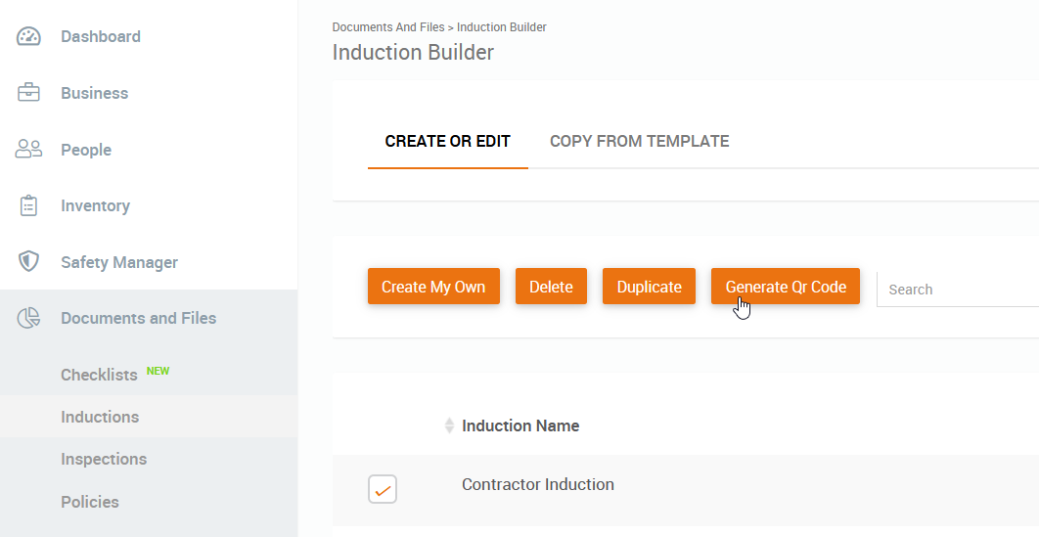This screenshot has height=537, width=1039.
Task: Uncheck the Contractor Induction checkbox
Action: click(383, 489)
